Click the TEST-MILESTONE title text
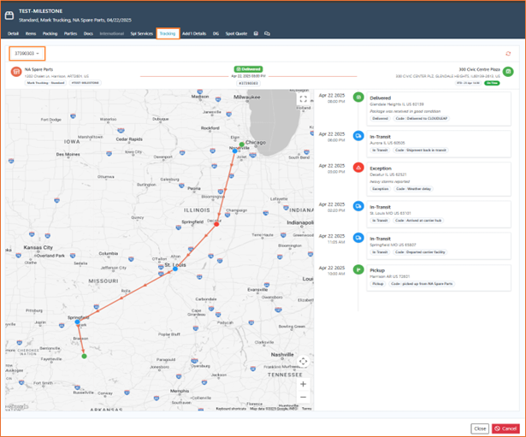Screen dimensions: 526x437 click(x=40, y=11)
